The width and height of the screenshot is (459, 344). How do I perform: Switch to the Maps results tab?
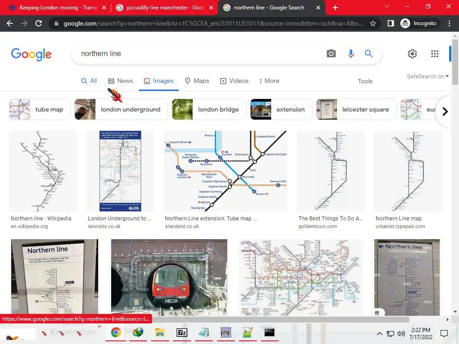[x=197, y=81]
